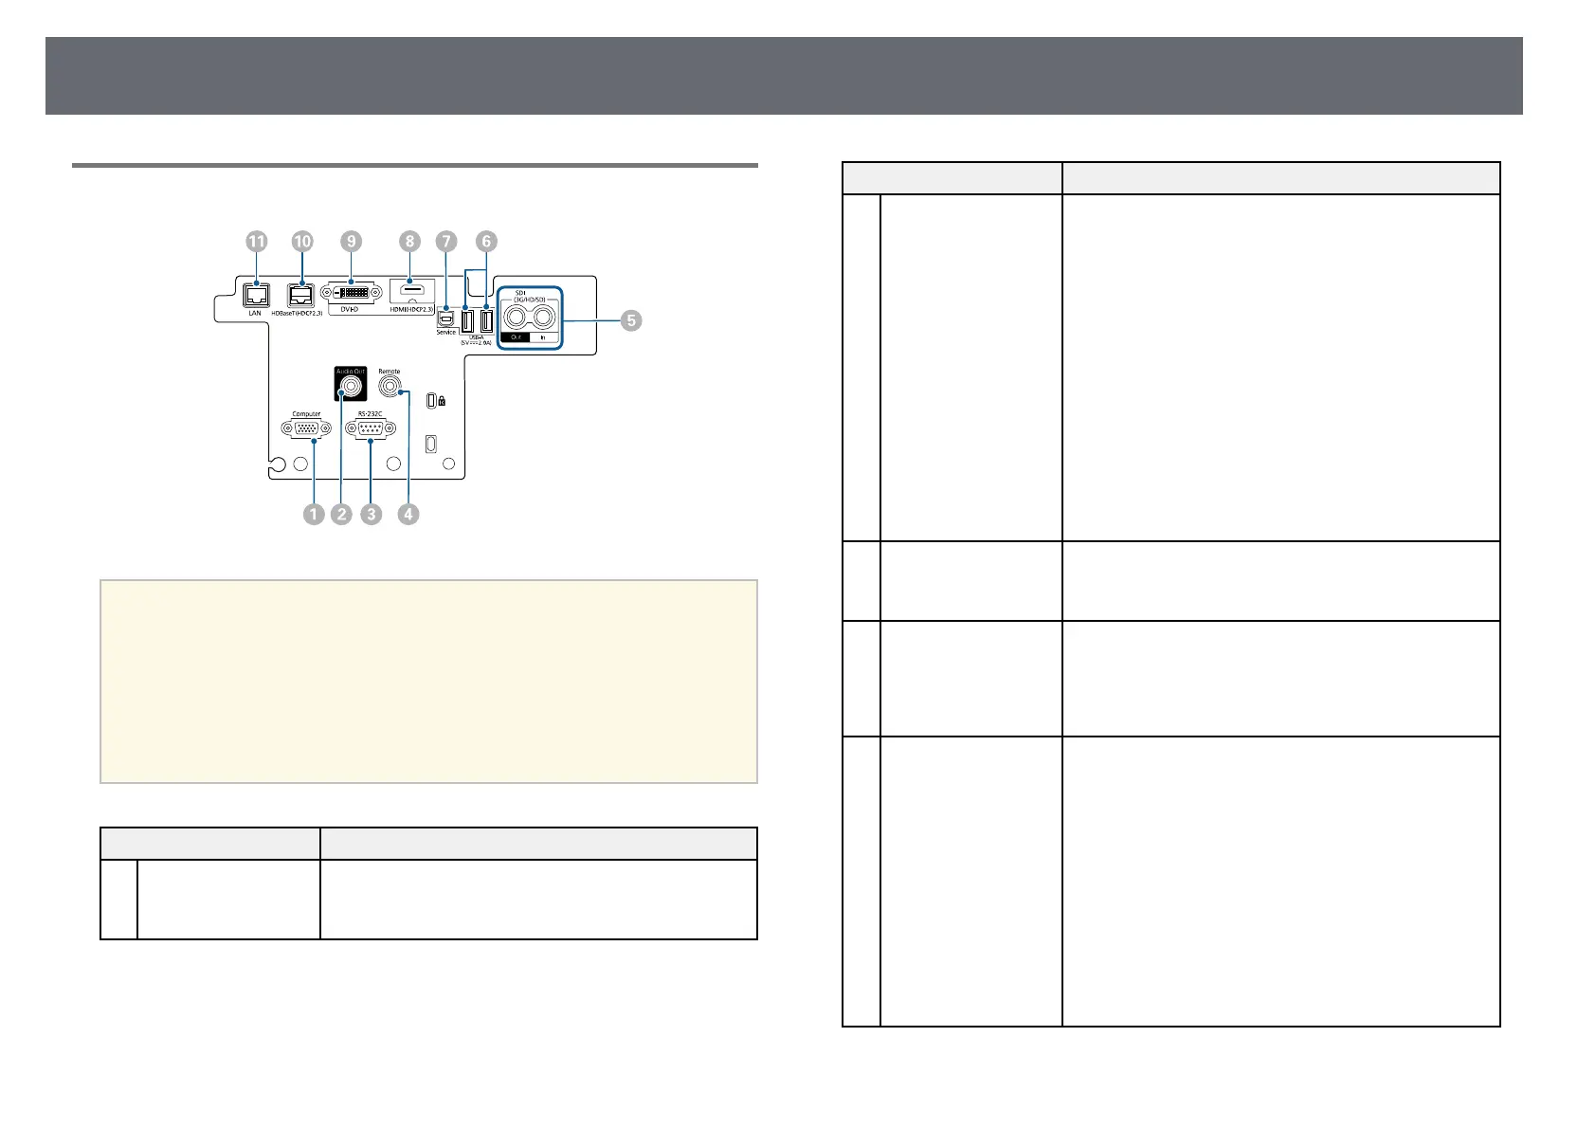The width and height of the screenshot is (1596, 1128).
Task: Click callout number 5 beside SDI
Action: 631,320
